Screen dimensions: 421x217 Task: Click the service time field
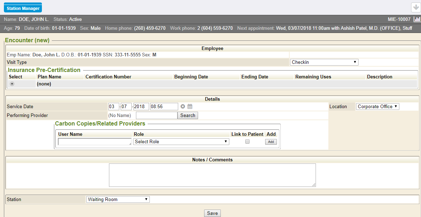(164, 107)
